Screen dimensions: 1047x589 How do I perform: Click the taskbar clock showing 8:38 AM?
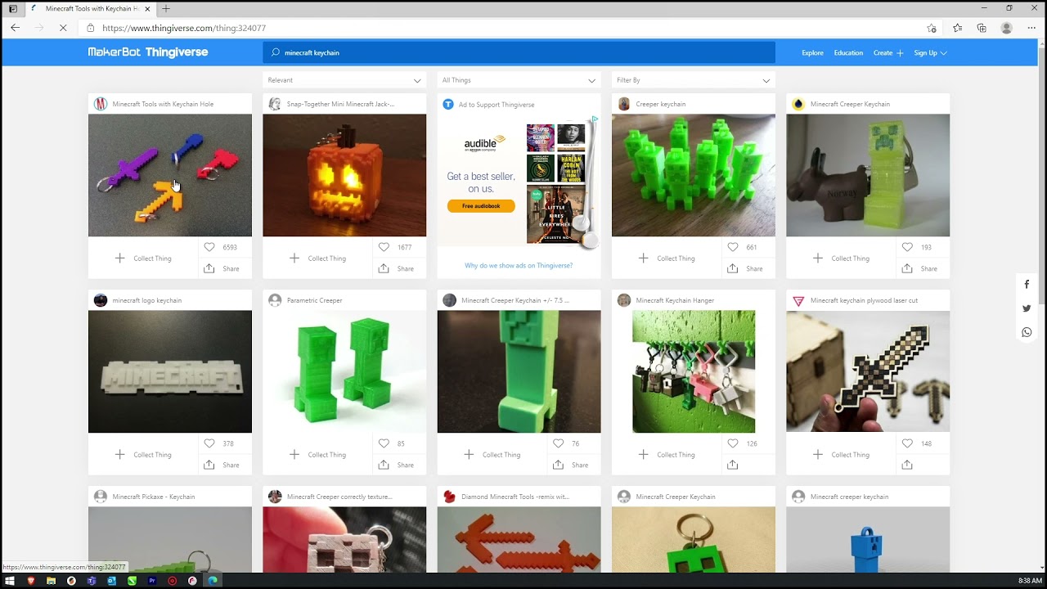(1030, 581)
